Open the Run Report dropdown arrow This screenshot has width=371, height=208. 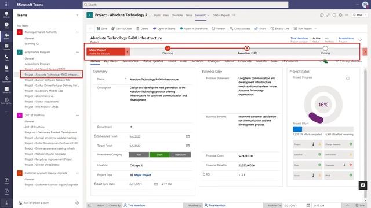tap(315, 28)
